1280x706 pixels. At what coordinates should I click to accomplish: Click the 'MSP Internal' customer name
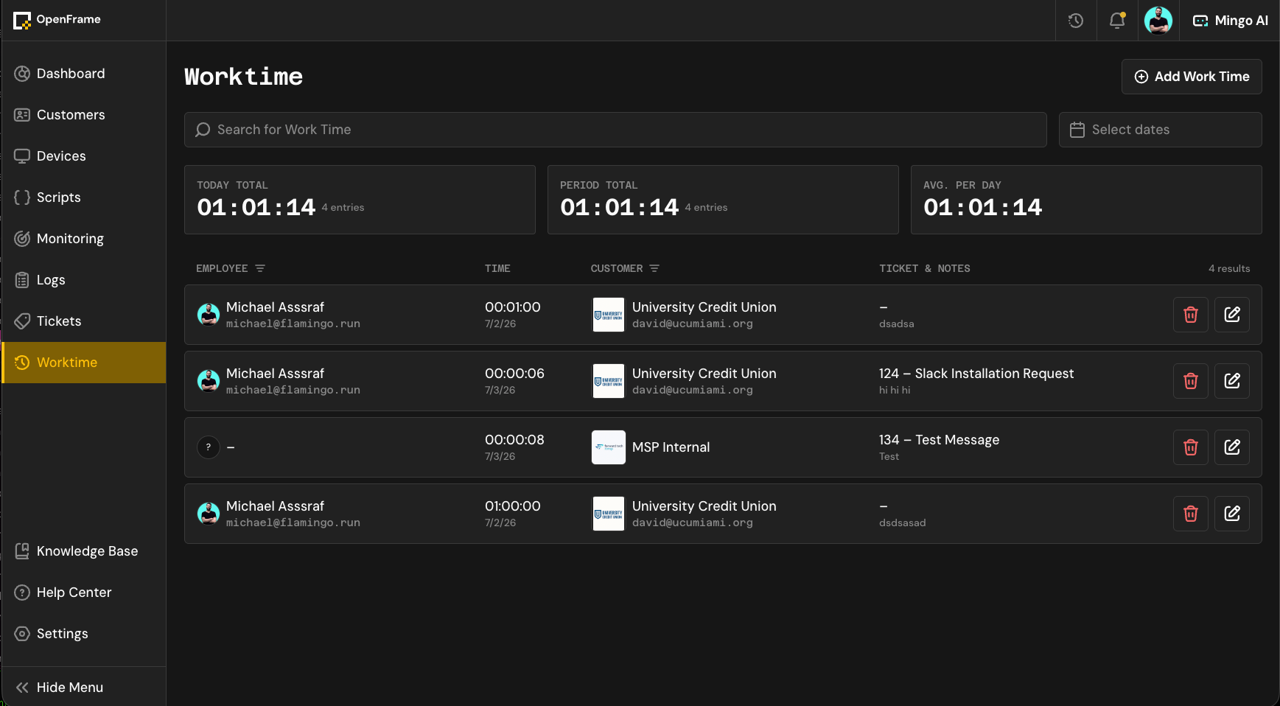pos(671,447)
